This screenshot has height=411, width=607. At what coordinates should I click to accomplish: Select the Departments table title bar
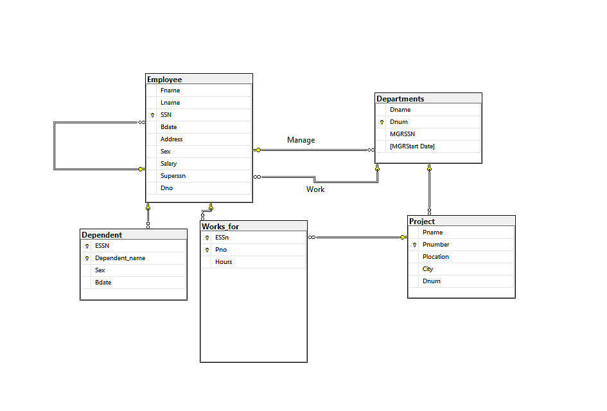click(428, 99)
